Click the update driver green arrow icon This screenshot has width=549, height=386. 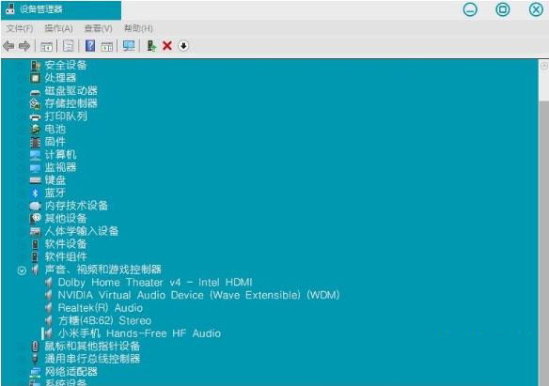(x=151, y=46)
